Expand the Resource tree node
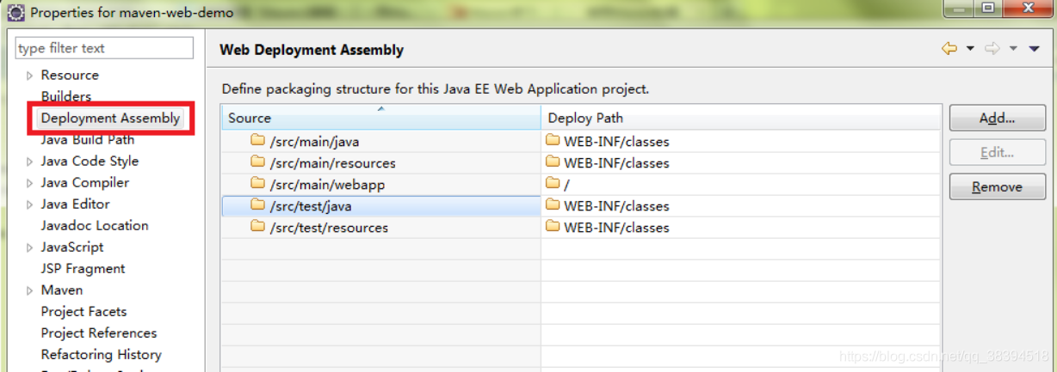Screen dimensions: 1057x372 (x=30, y=76)
